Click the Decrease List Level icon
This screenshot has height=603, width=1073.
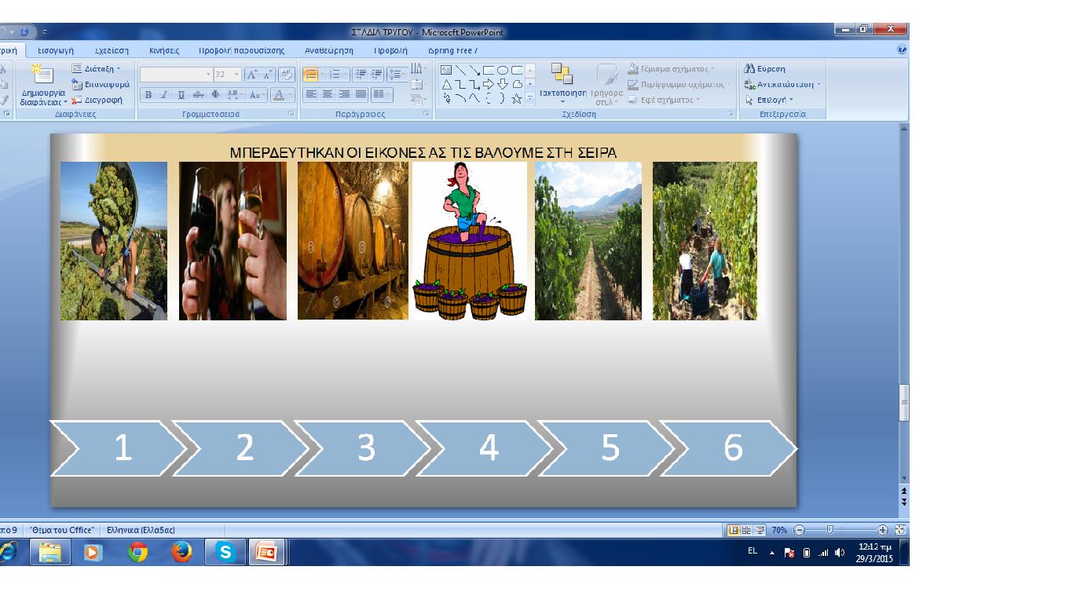point(360,75)
